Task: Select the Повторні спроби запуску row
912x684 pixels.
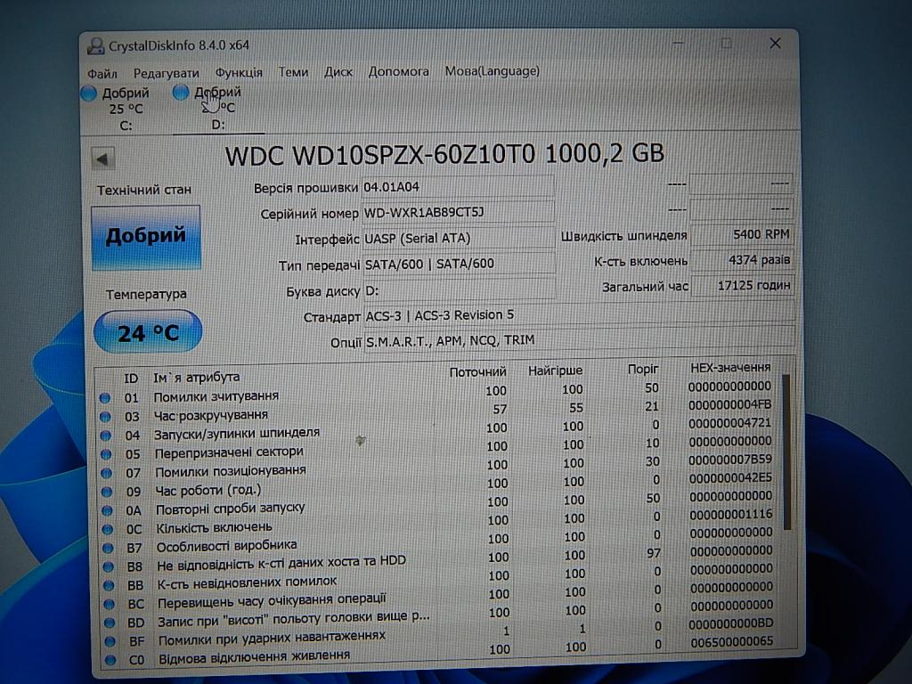Action: [439, 504]
